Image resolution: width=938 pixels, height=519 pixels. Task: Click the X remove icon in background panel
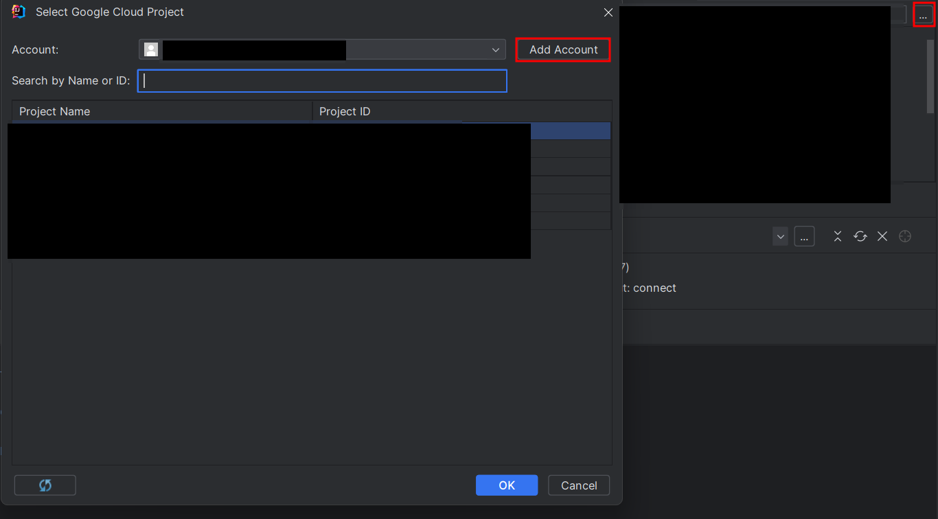pos(882,236)
